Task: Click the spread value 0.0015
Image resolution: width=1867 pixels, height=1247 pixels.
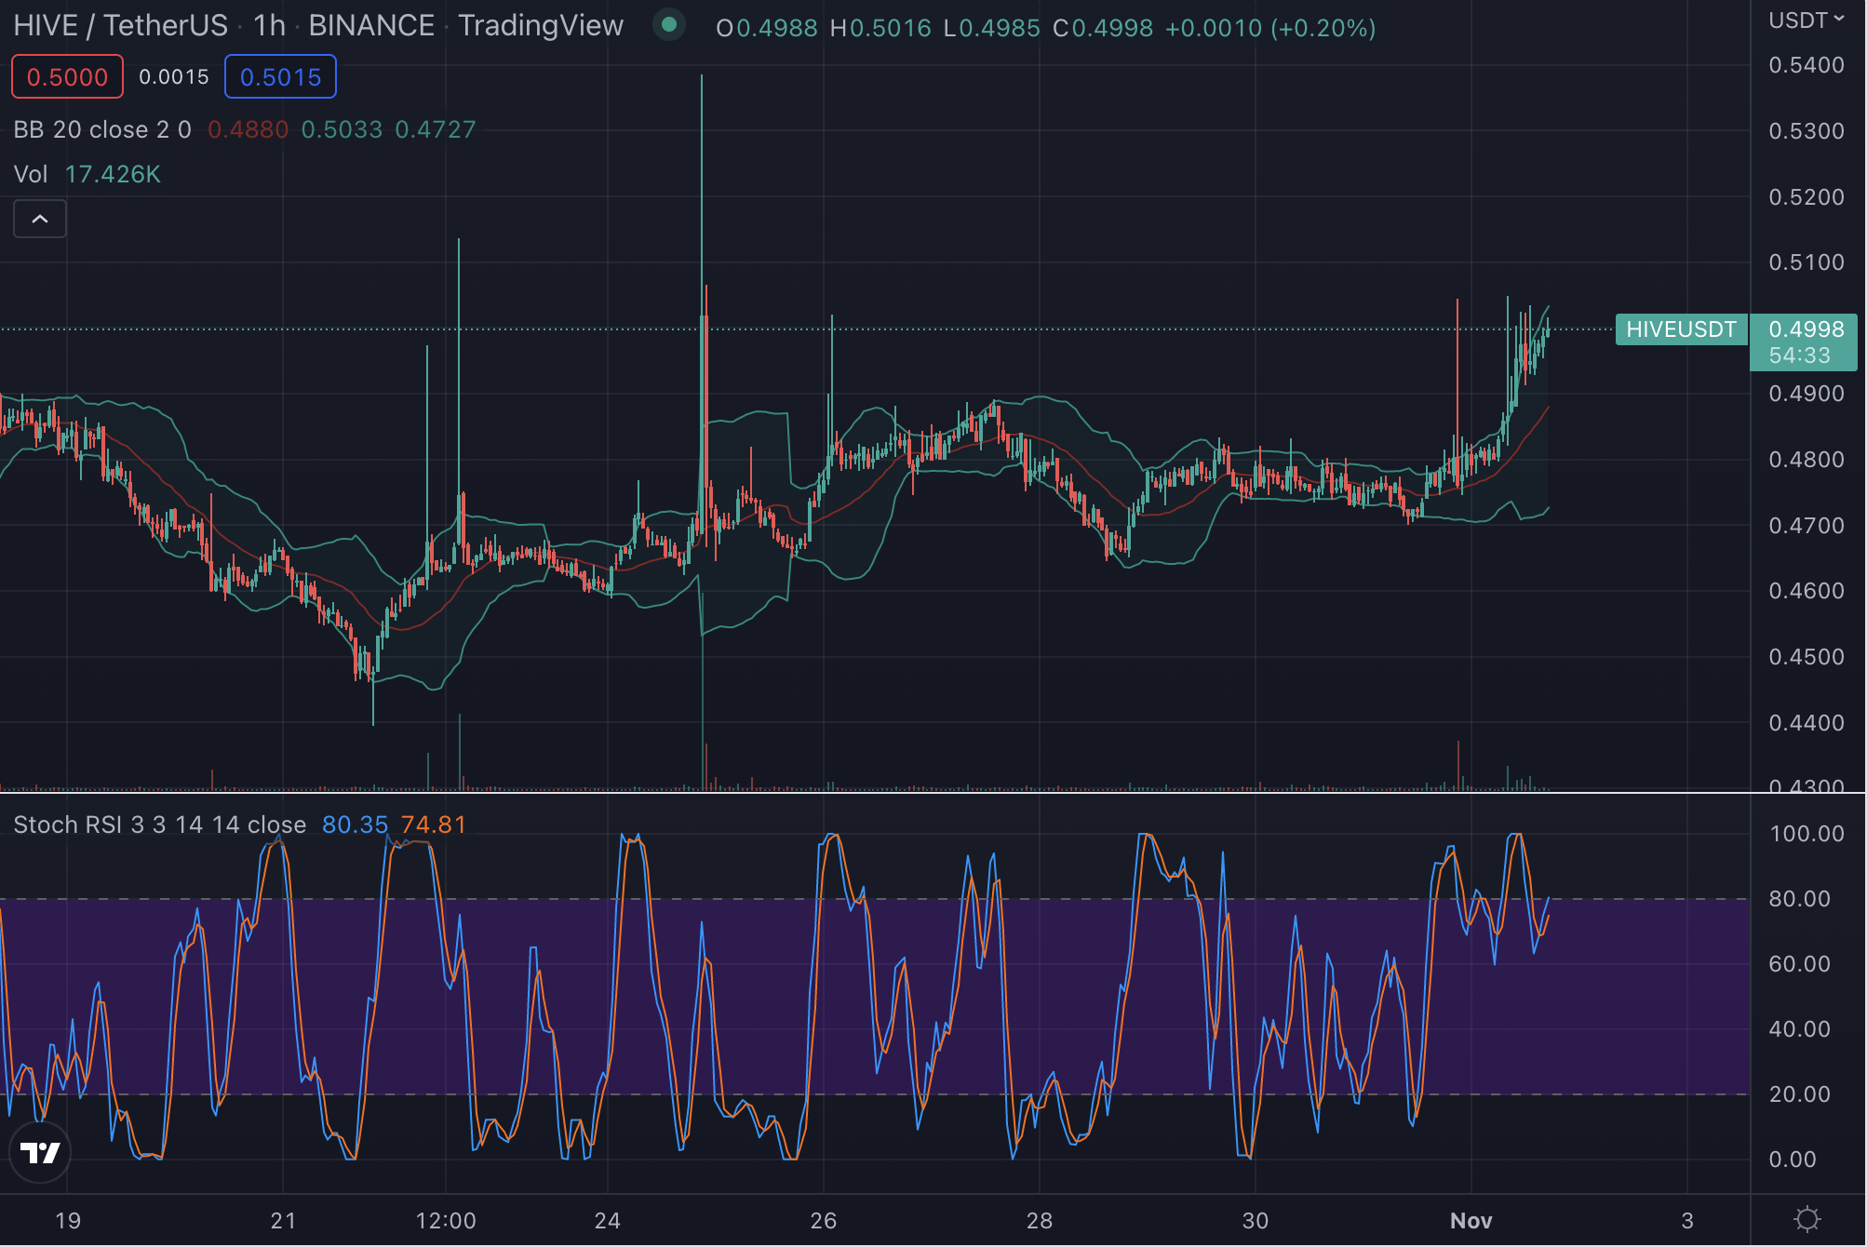Action: click(x=174, y=77)
